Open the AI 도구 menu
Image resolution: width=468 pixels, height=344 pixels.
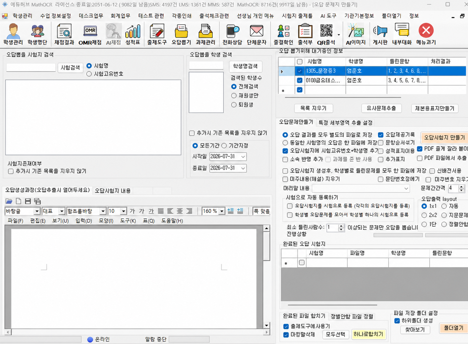click(x=328, y=16)
